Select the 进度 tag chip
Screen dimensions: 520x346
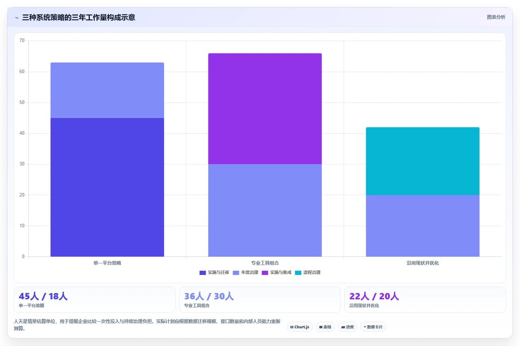347,327
